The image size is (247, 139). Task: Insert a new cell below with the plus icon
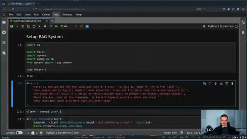17,26
